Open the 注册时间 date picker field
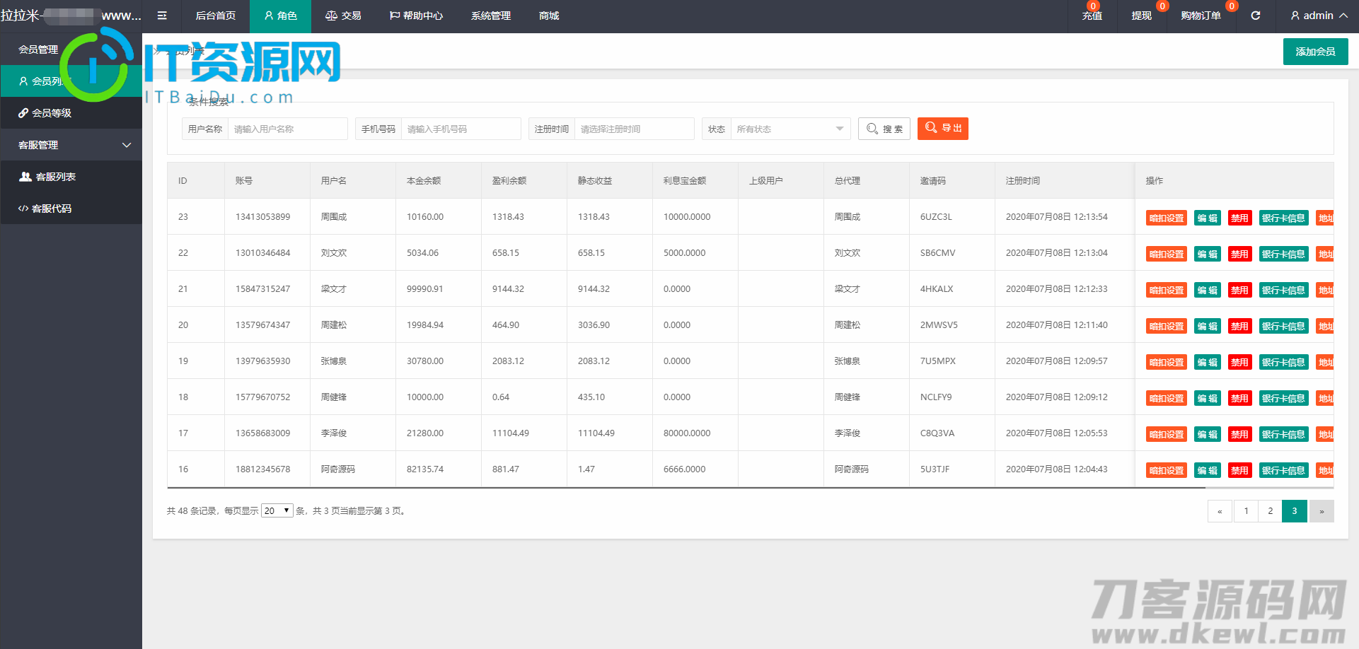The image size is (1359, 649). coord(634,129)
